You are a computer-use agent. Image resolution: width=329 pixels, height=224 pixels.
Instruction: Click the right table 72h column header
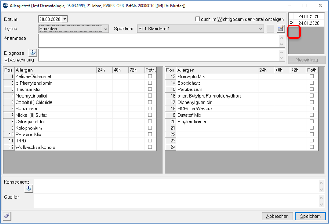click(298, 70)
